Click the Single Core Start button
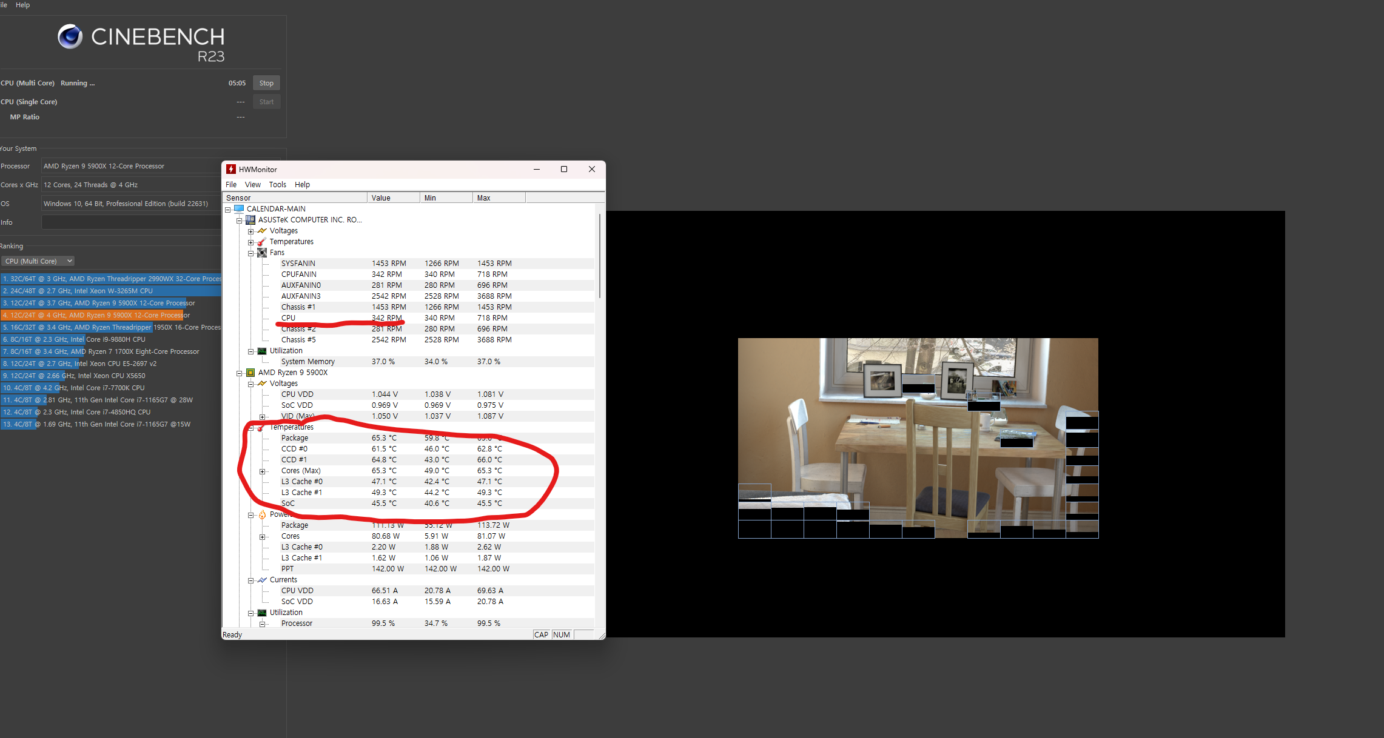The width and height of the screenshot is (1384, 738). click(x=266, y=102)
